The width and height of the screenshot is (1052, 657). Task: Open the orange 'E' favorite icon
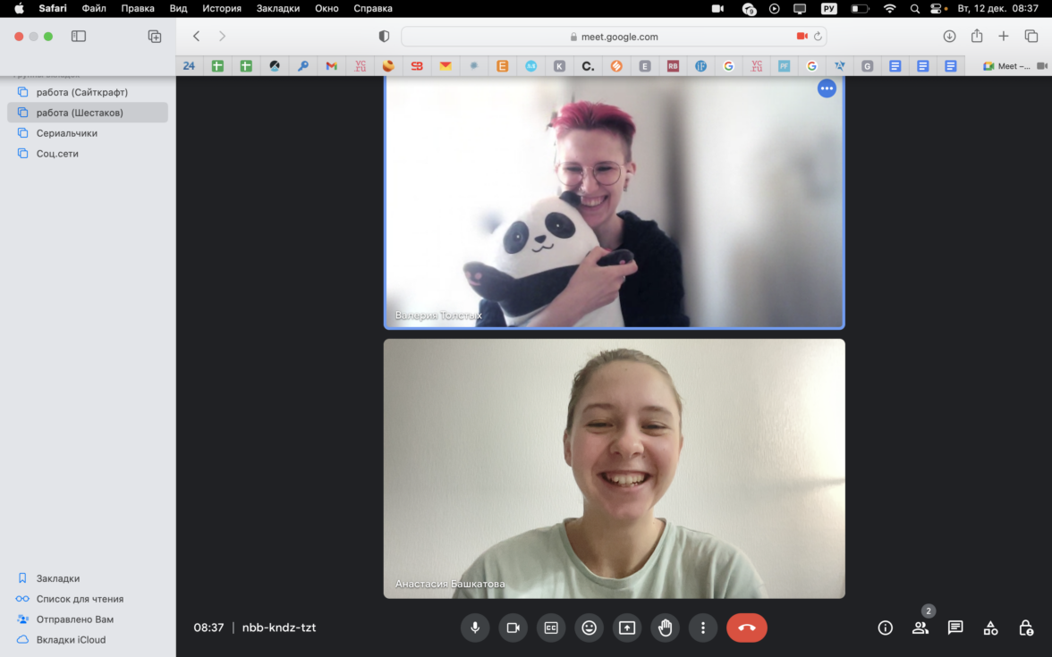[502, 66]
